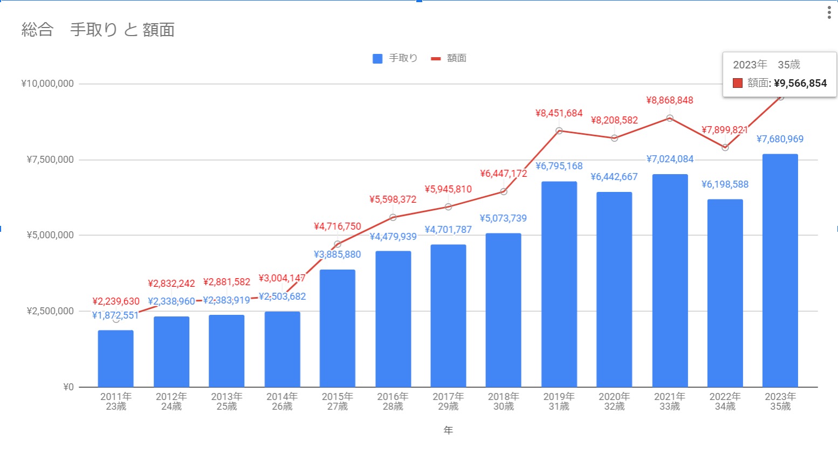
Task: Click the 2018年 line point under ¥6,447,172
Action: (504, 191)
